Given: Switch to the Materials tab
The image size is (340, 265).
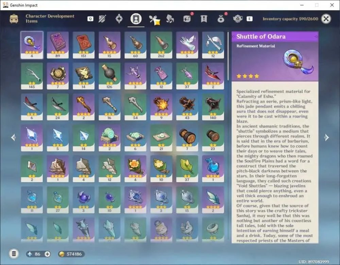Looking at the screenshot, I should pos(170,19).
